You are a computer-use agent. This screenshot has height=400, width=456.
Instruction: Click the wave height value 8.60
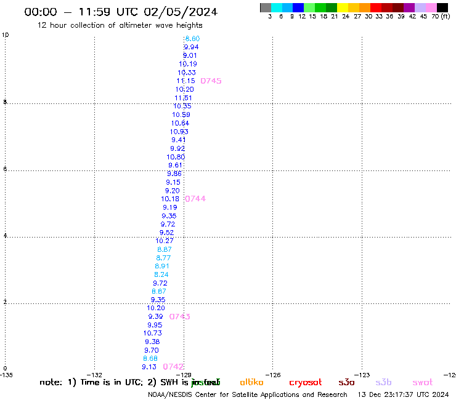point(192,39)
